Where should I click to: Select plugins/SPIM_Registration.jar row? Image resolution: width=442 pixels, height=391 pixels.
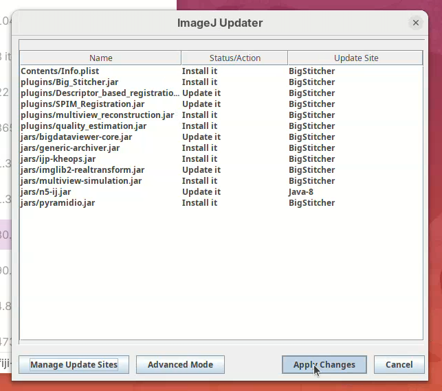82,104
